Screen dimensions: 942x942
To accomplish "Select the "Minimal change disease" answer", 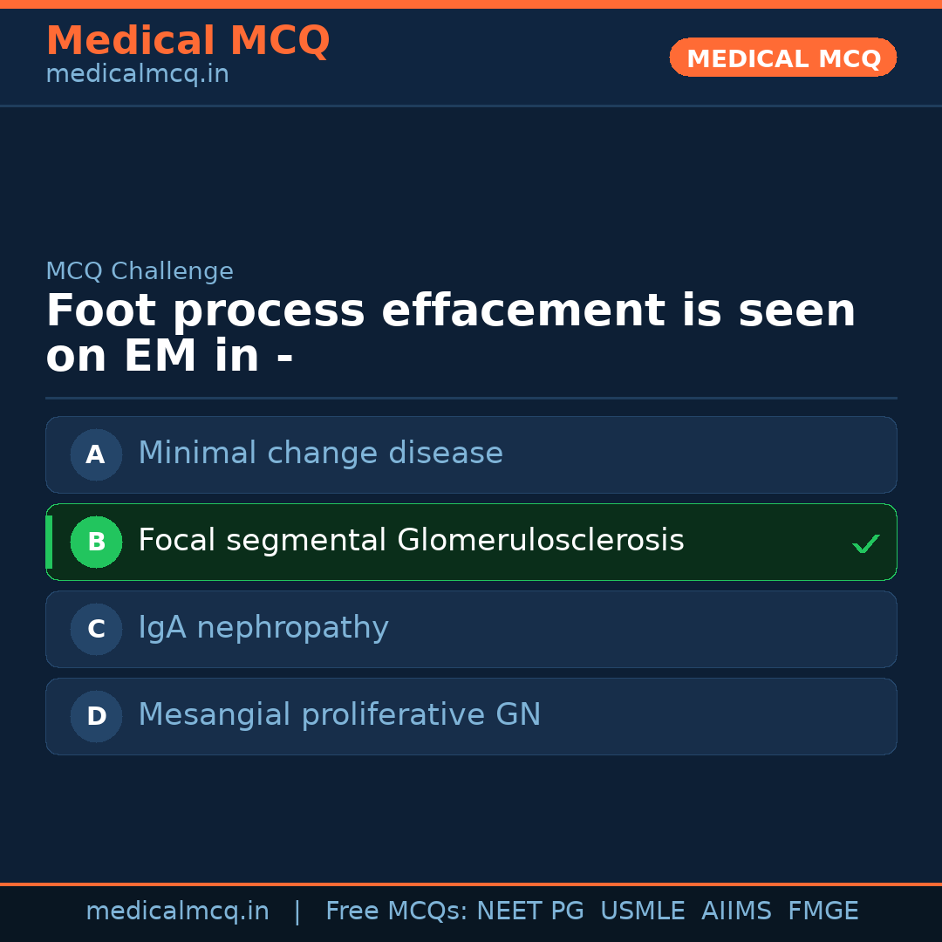I will point(320,454).
